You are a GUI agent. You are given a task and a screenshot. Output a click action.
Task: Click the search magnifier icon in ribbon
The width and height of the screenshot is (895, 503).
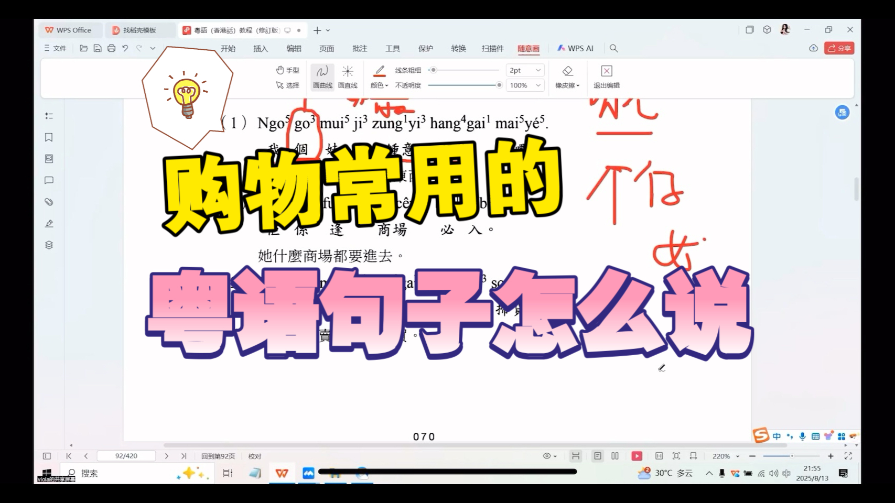[x=613, y=48]
